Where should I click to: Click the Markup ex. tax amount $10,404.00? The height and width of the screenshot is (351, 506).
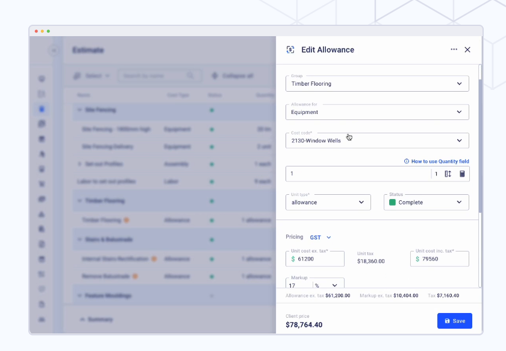coord(405,296)
